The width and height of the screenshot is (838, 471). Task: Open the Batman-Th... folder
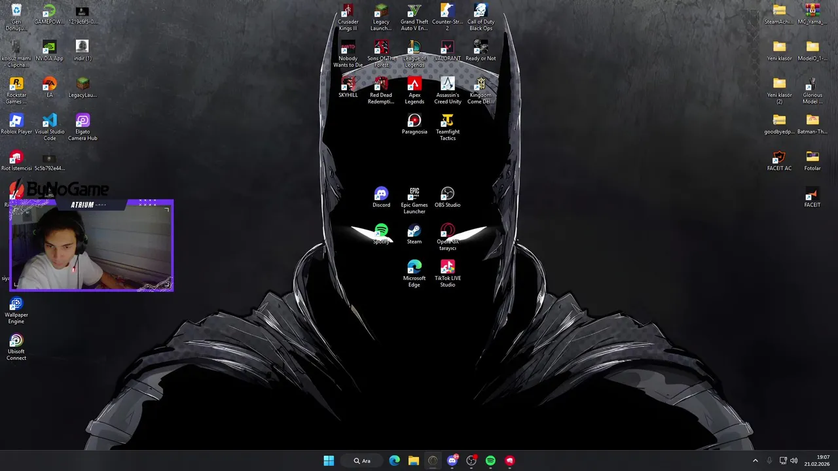point(812,124)
